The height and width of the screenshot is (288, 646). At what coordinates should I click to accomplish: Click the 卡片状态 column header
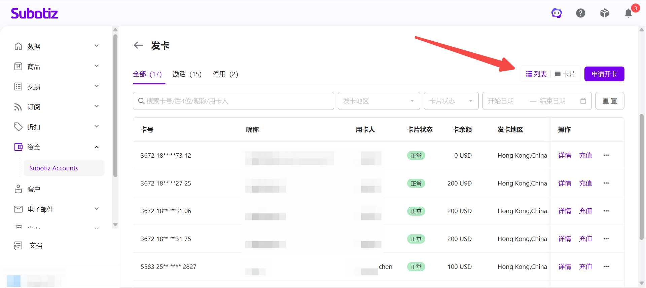point(420,129)
